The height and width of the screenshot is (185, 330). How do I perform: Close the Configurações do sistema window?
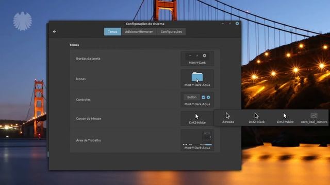[x=237, y=24]
